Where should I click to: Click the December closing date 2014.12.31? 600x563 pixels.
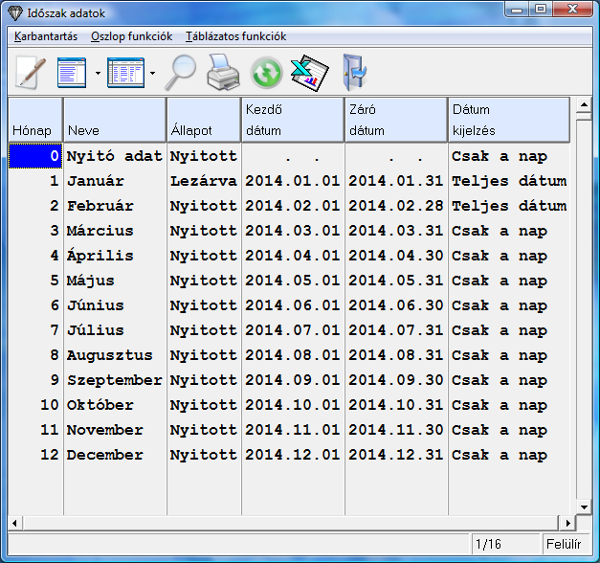(396, 455)
